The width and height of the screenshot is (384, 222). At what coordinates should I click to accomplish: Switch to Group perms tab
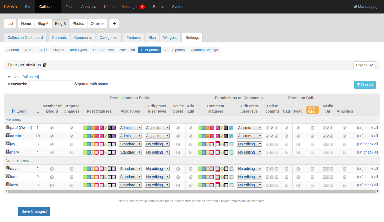pos(175,50)
